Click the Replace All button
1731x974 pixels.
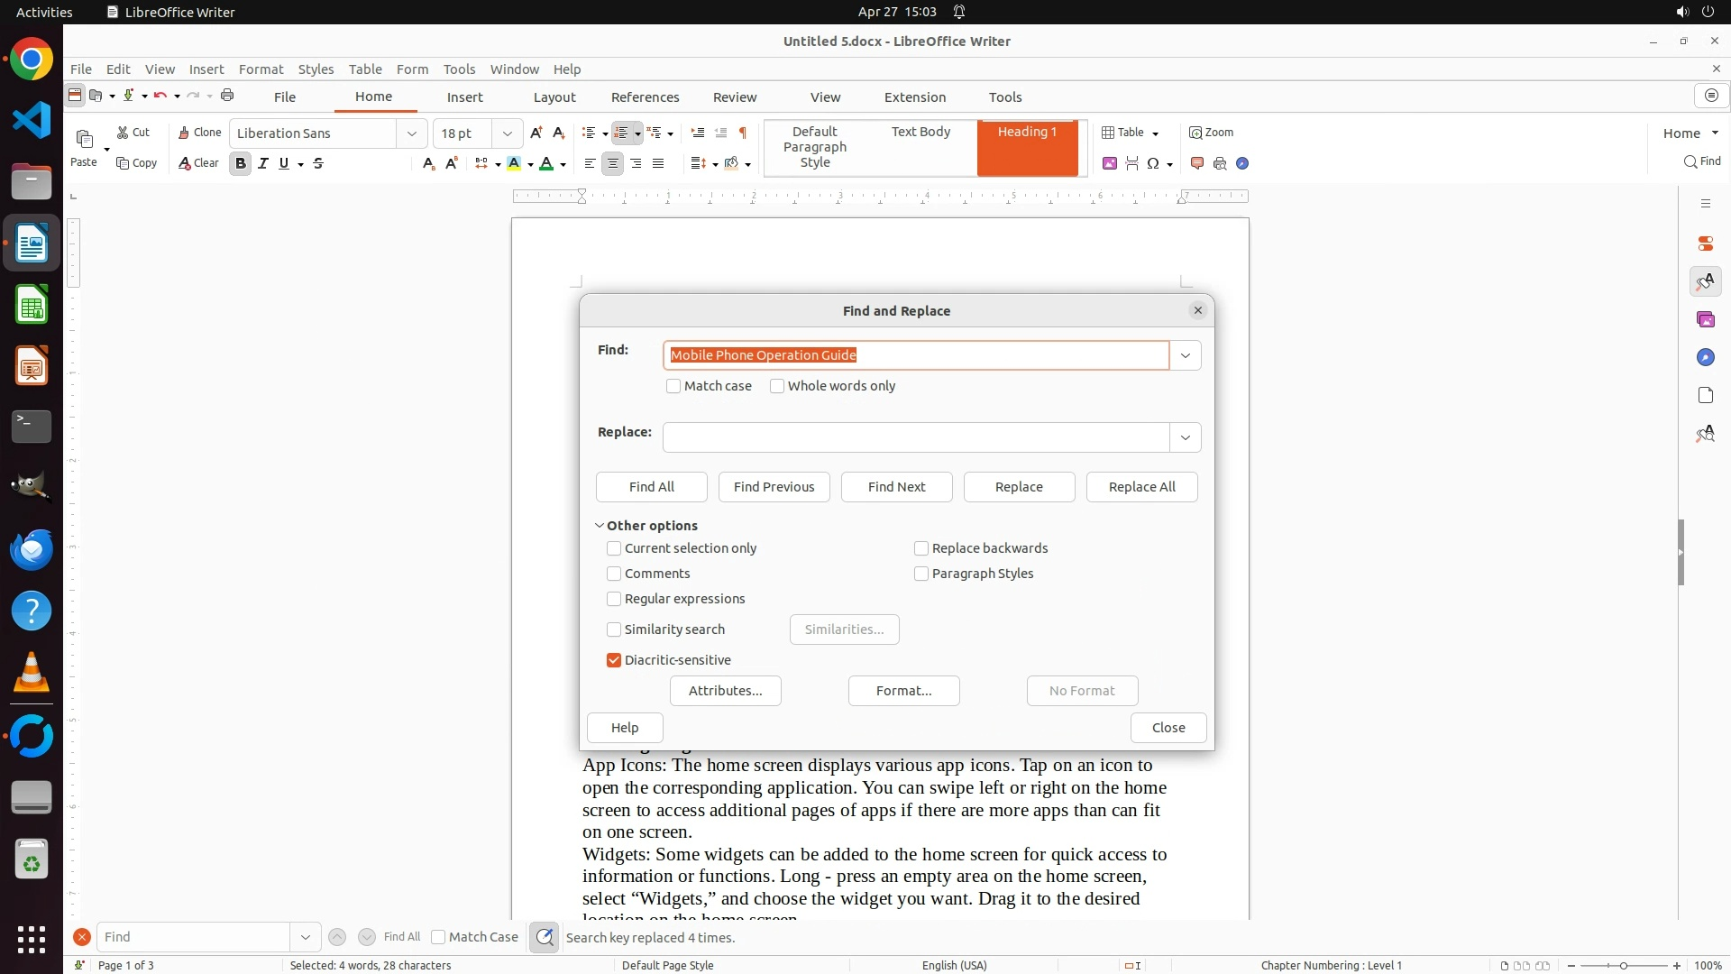(x=1141, y=487)
